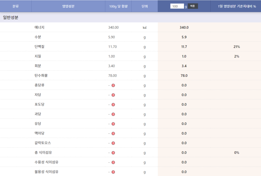261x176 pixels.
Task: Click the warning icon in the 총당류 row
Action: point(113,85)
